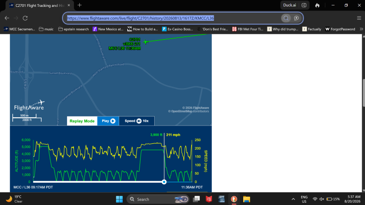Close the C2701 Flight Tracking tab
The width and height of the screenshot is (365, 205).
coord(69,5)
